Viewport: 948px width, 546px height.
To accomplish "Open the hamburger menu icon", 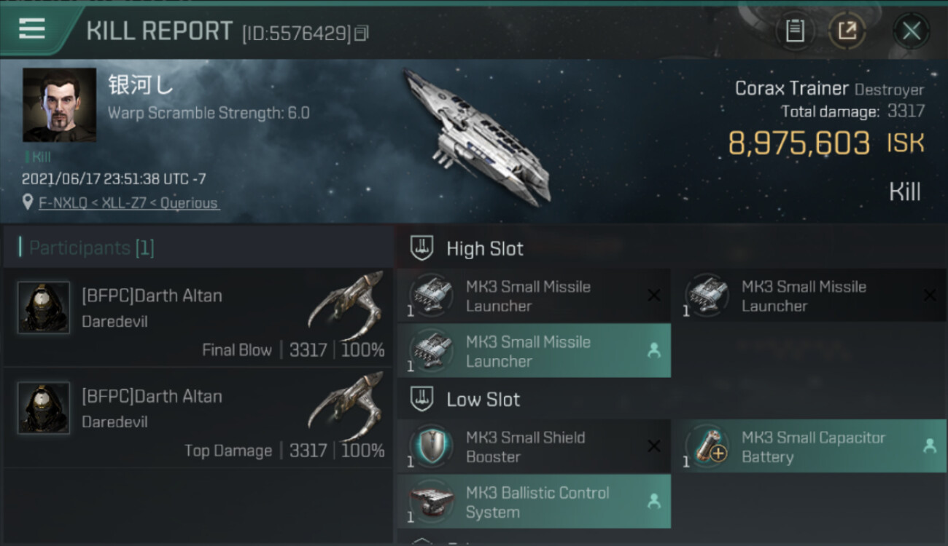I will [x=32, y=29].
